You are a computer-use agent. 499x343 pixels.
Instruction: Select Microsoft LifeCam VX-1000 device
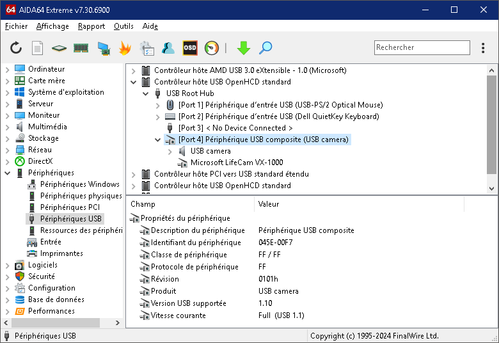[237, 163]
